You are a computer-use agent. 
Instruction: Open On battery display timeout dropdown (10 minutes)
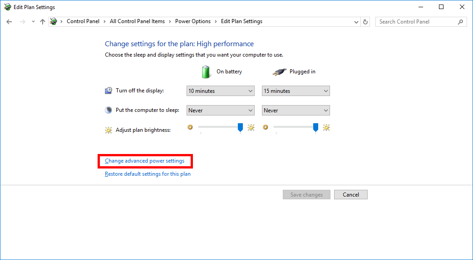pyautogui.click(x=221, y=91)
